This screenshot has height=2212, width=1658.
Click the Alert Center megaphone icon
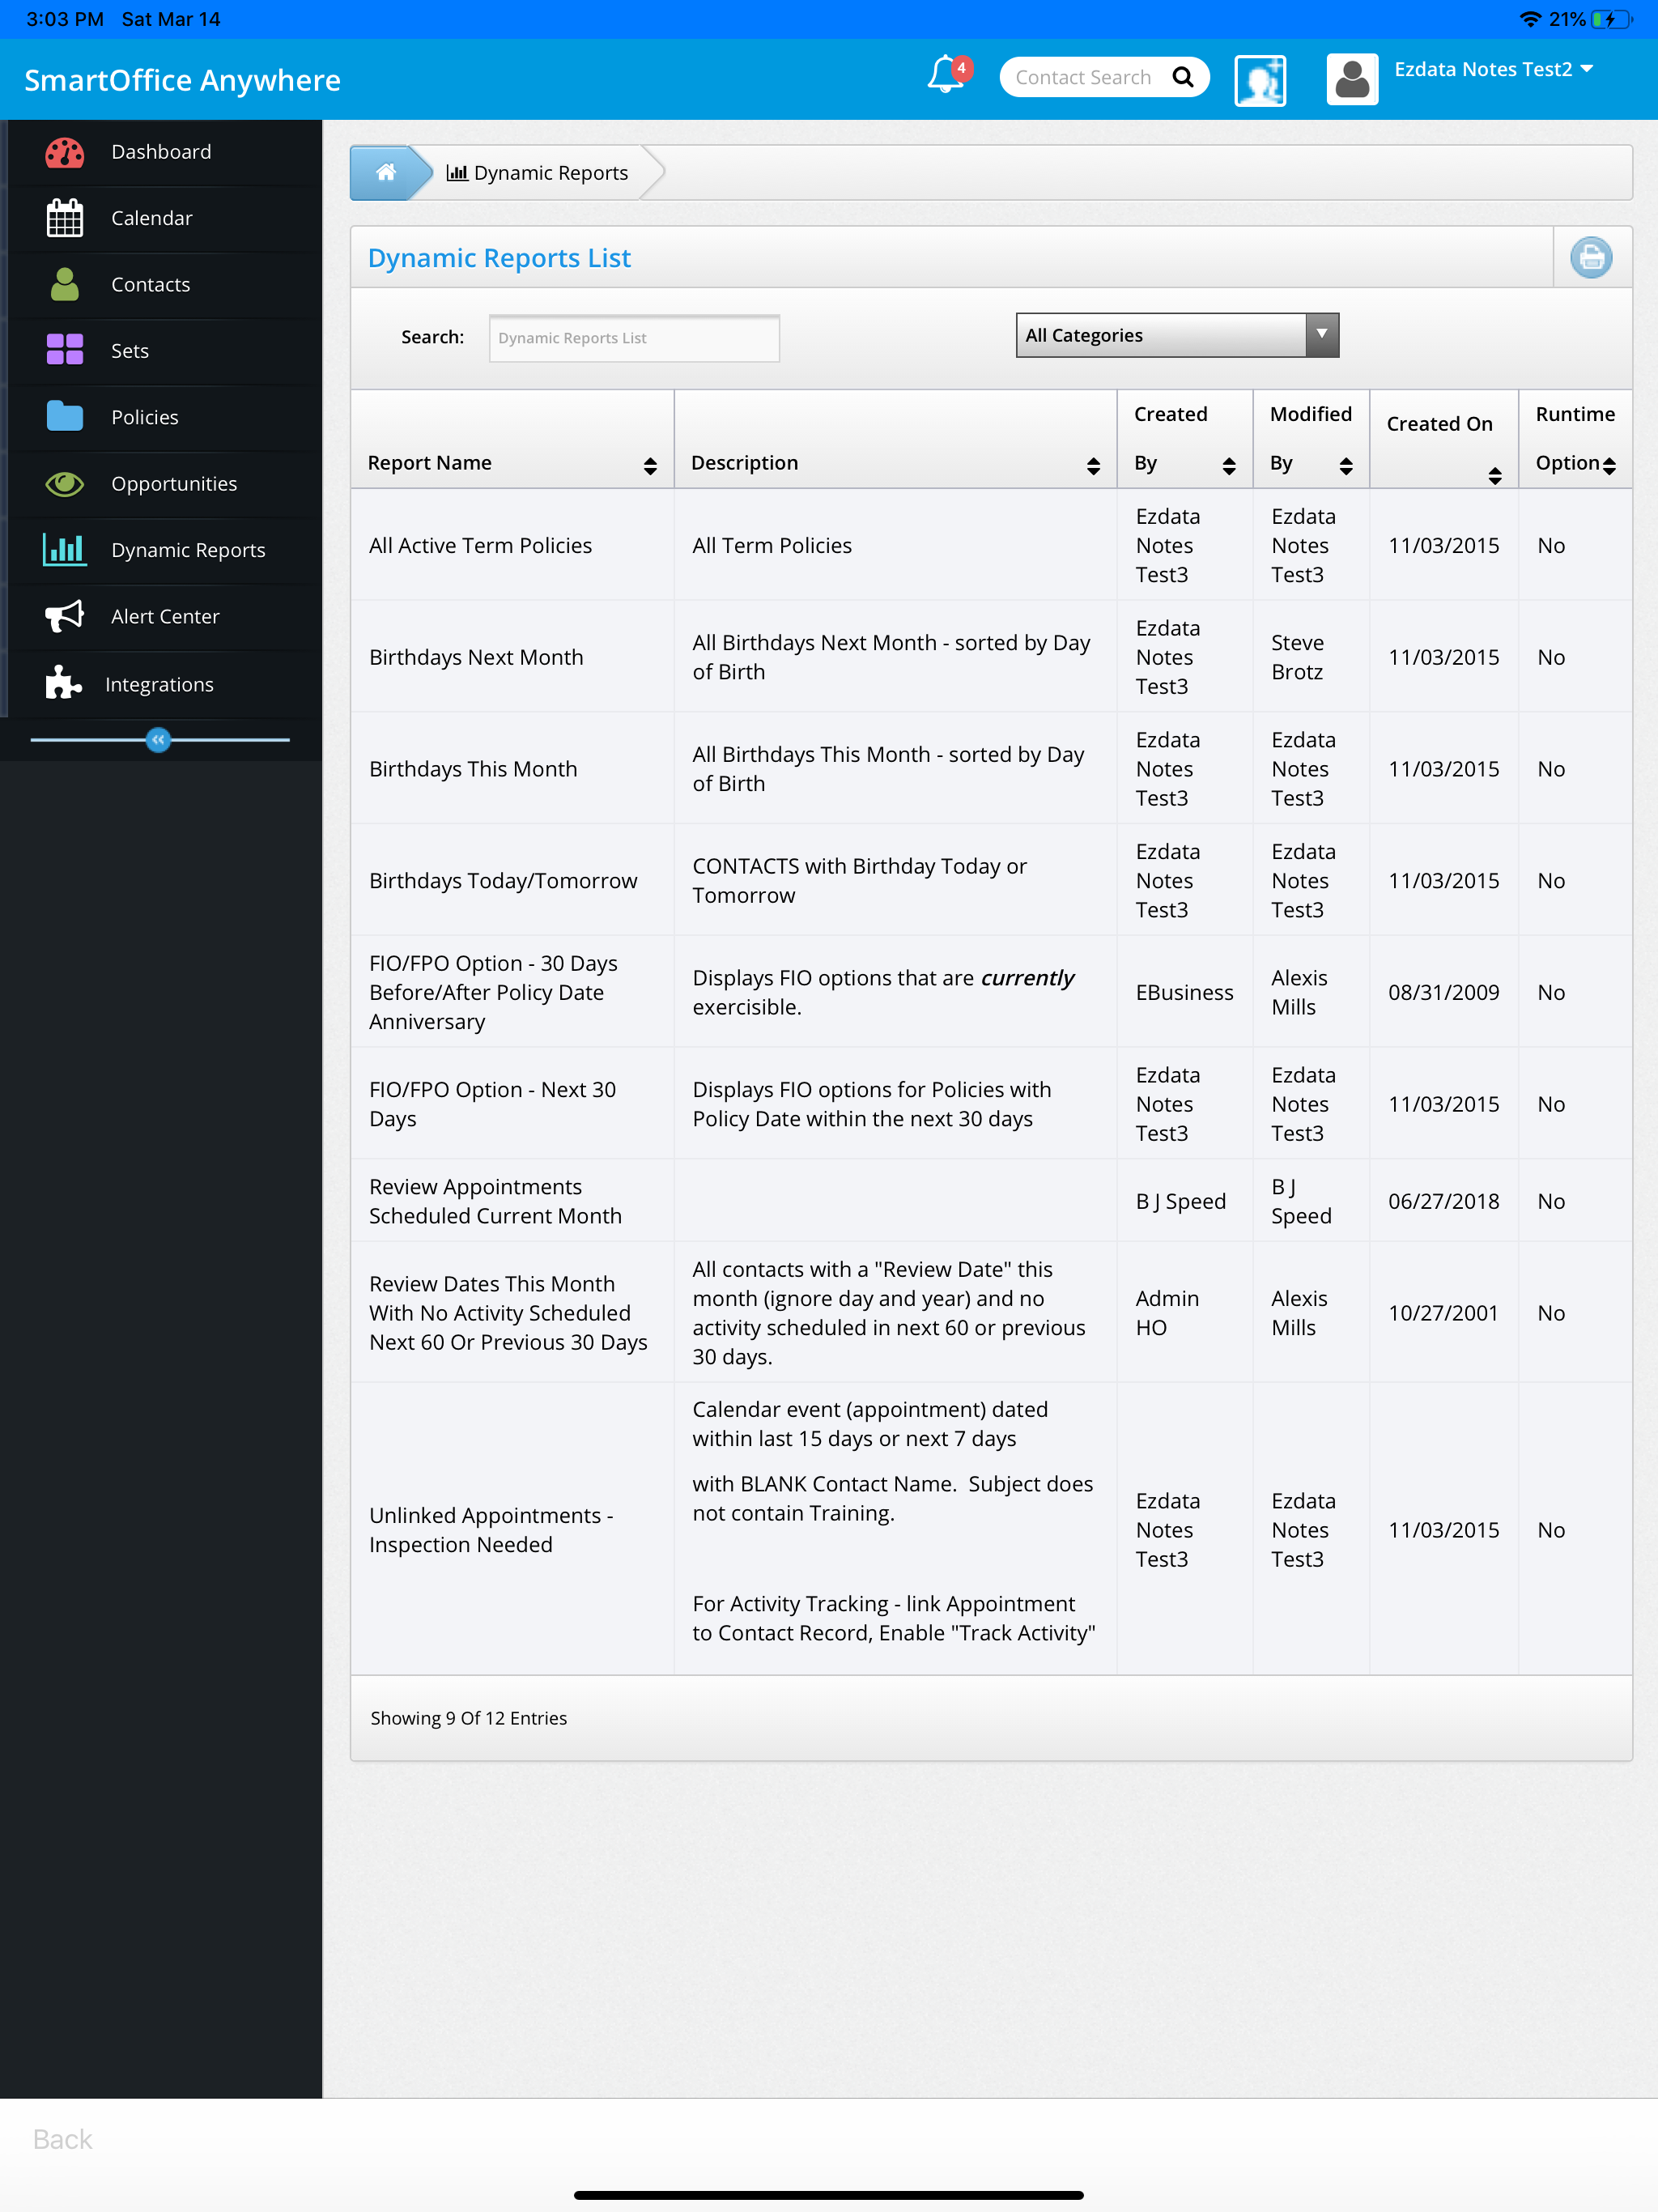(x=65, y=616)
